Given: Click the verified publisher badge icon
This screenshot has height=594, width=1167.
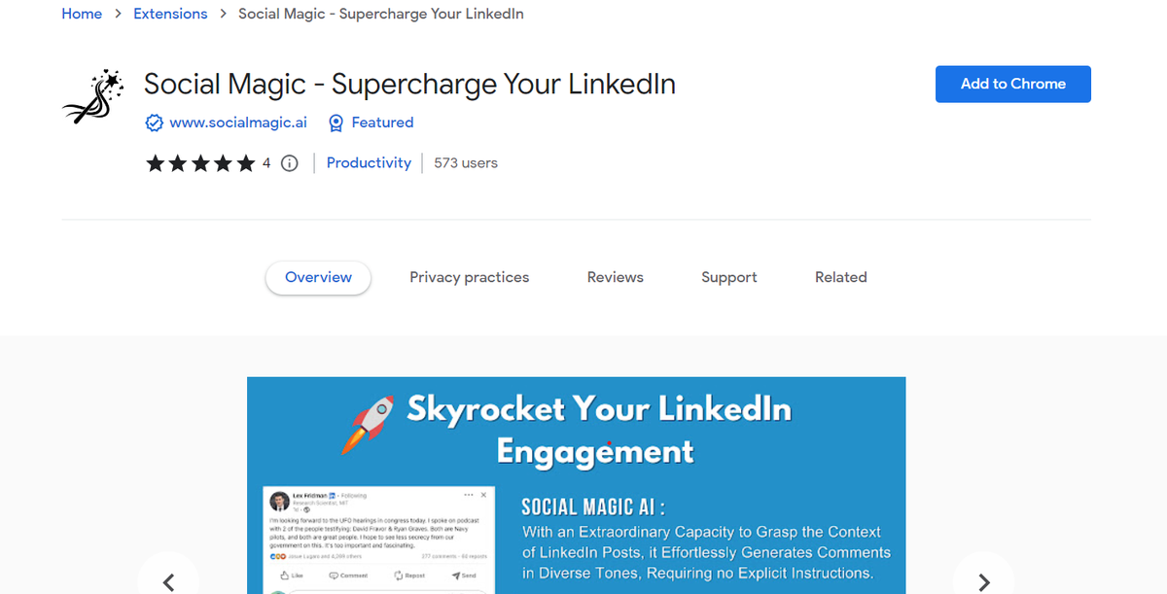Looking at the screenshot, I should 154,122.
